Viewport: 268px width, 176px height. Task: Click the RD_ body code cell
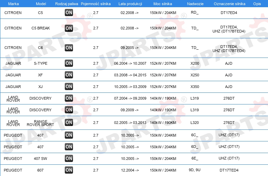point(195,13)
